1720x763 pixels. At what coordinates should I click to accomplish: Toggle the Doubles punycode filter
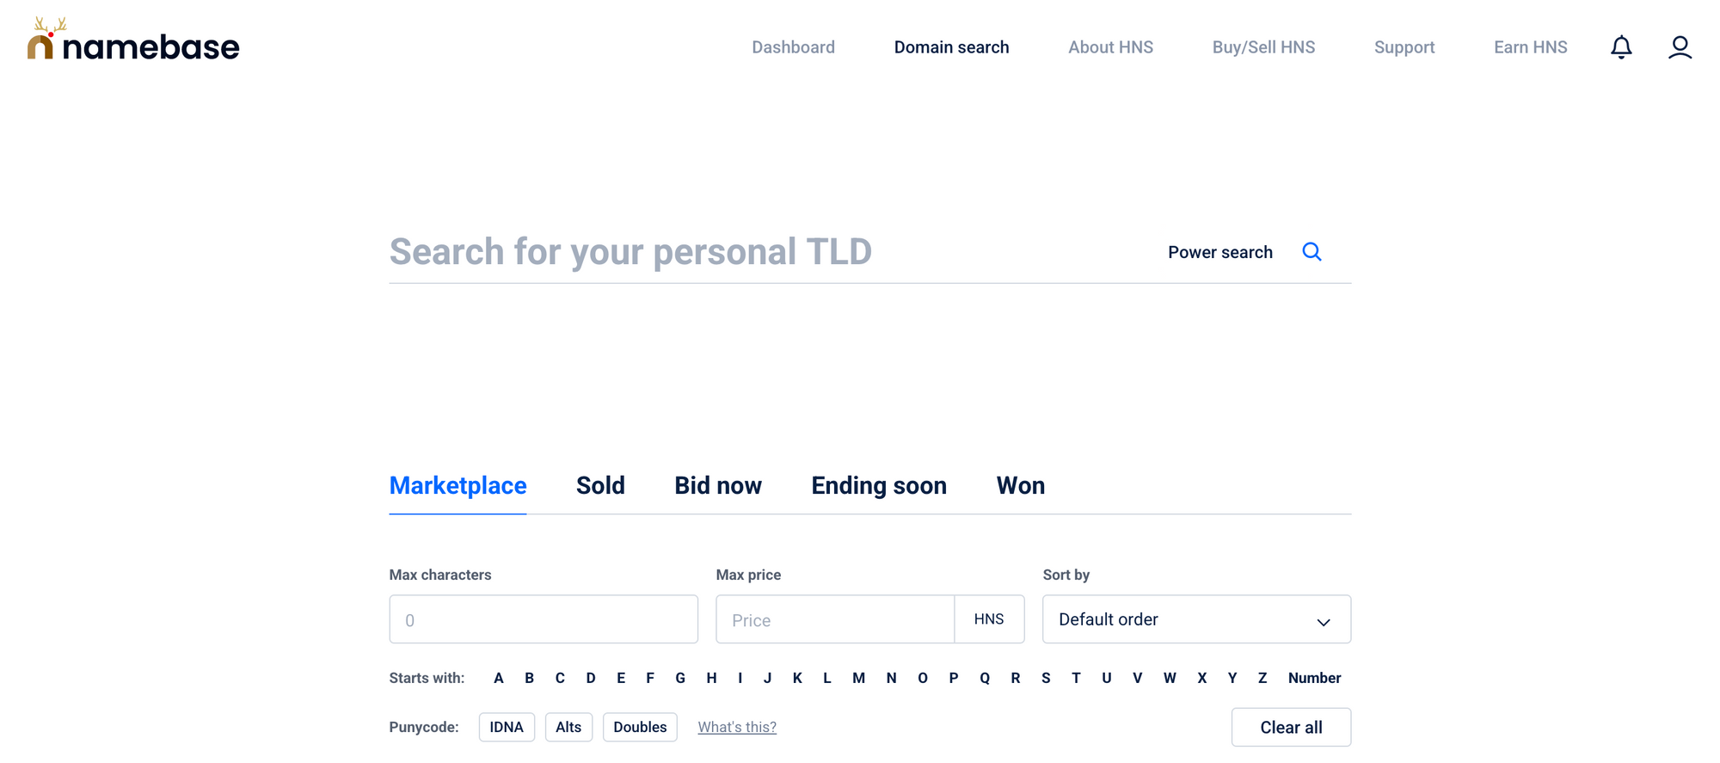(x=640, y=727)
